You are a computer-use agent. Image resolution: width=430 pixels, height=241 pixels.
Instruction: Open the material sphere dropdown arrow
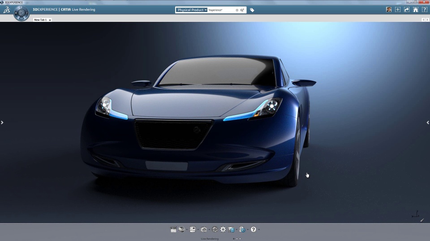[187, 229]
